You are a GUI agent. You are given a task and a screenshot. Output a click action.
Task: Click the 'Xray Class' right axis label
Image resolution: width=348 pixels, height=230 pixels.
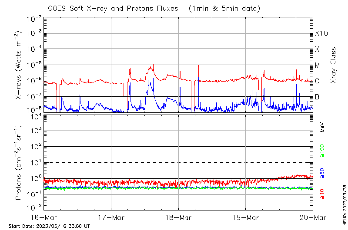(333, 65)
